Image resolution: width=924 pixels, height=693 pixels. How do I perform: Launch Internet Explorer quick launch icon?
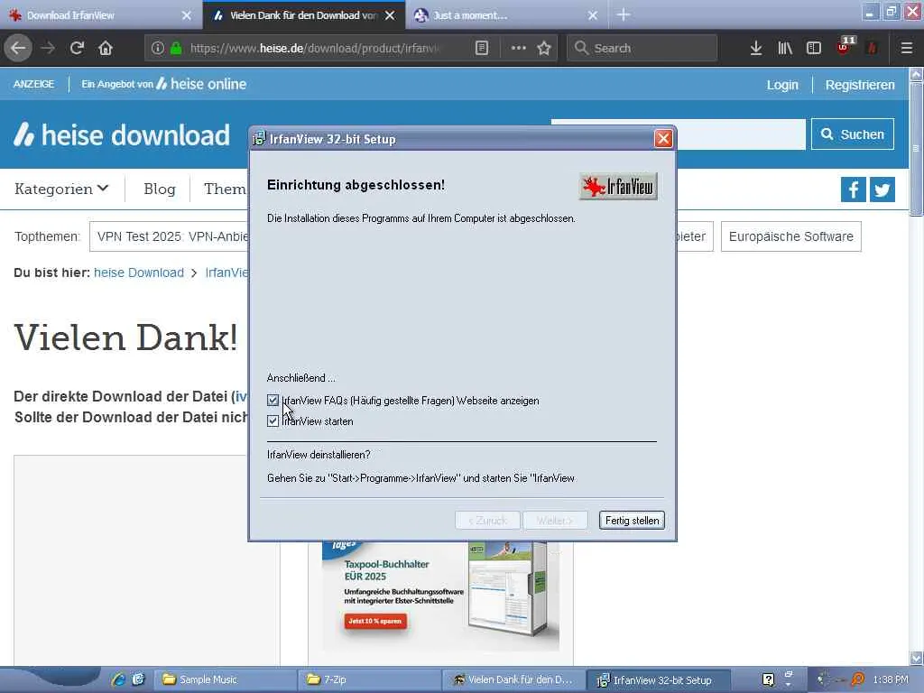(118, 679)
